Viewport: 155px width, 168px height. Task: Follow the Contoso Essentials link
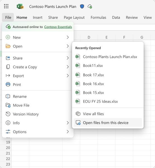tap(58, 27)
